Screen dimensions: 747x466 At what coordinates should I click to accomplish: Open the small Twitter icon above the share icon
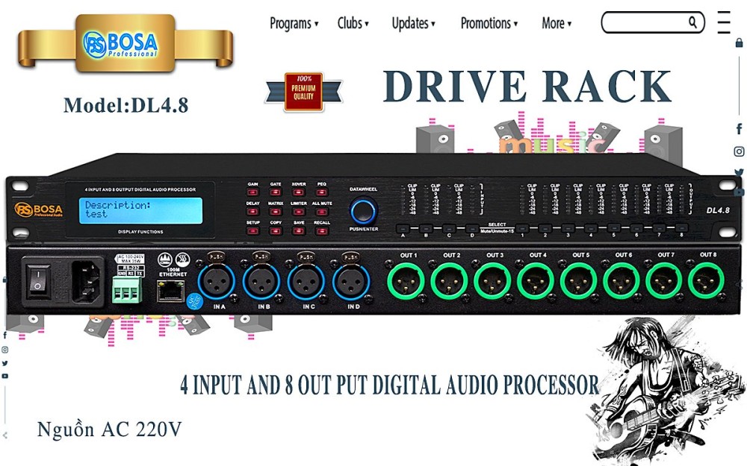tap(4, 363)
